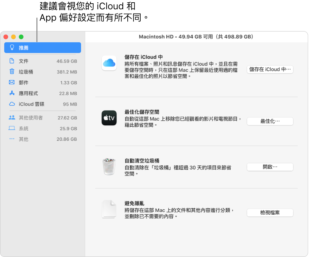This screenshot has height=257, width=309.
Task: Click the green zoom window button
Action: coord(21,37)
